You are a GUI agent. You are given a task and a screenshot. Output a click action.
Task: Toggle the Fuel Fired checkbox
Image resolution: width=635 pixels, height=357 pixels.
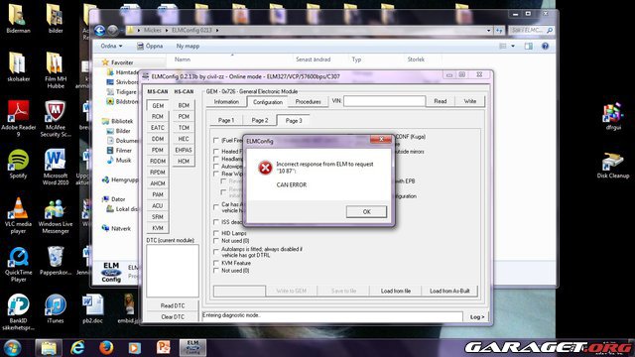pyautogui.click(x=216, y=141)
